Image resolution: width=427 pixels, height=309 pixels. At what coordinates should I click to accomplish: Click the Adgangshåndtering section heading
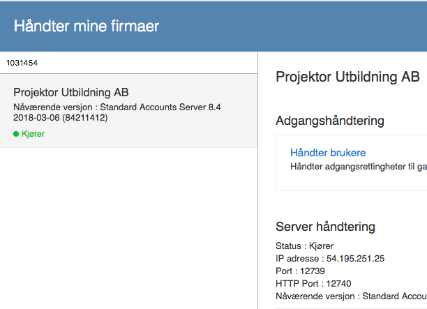[330, 121]
